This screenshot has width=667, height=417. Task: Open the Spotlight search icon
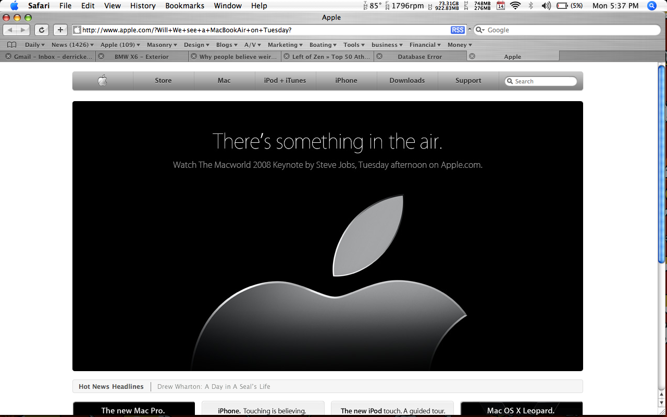651,6
